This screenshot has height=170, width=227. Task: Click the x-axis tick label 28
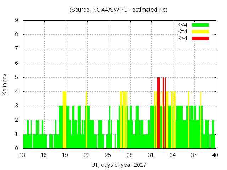[x=129, y=155]
